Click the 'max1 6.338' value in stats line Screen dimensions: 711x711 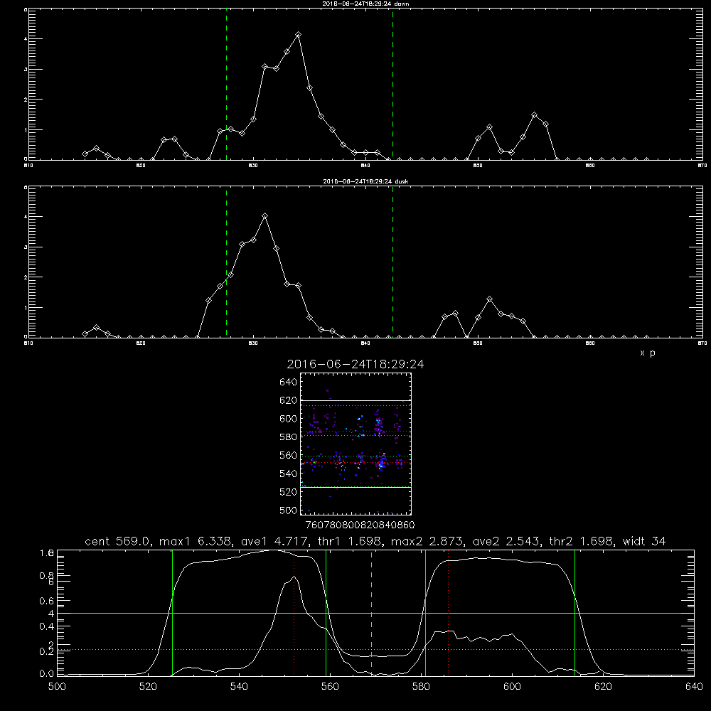point(195,541)
